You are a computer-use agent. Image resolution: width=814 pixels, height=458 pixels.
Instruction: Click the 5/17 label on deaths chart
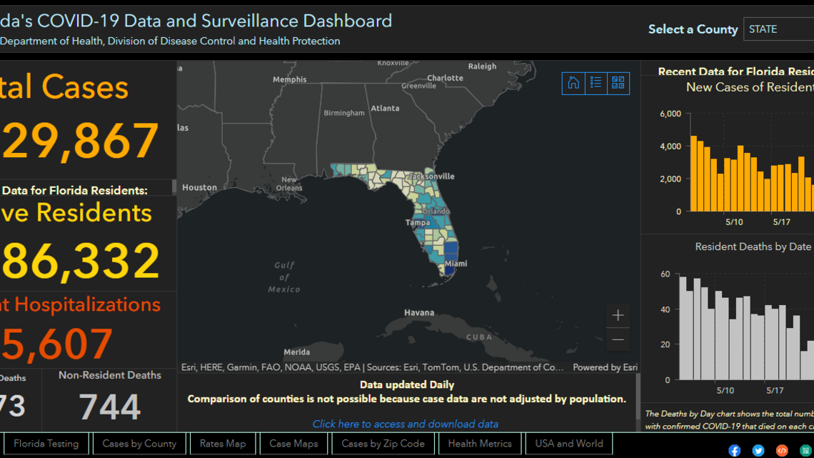775,391
